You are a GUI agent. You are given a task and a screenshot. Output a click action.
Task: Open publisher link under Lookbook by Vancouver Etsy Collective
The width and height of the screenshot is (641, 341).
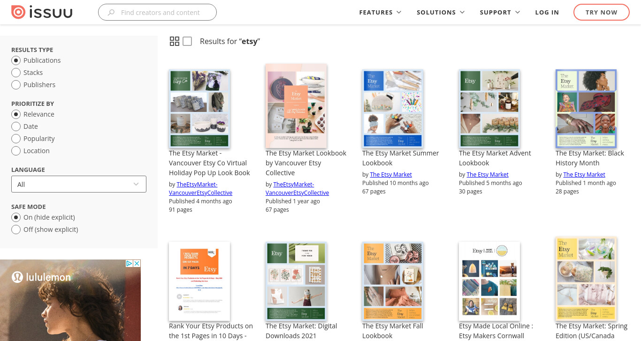pos(297,188)
